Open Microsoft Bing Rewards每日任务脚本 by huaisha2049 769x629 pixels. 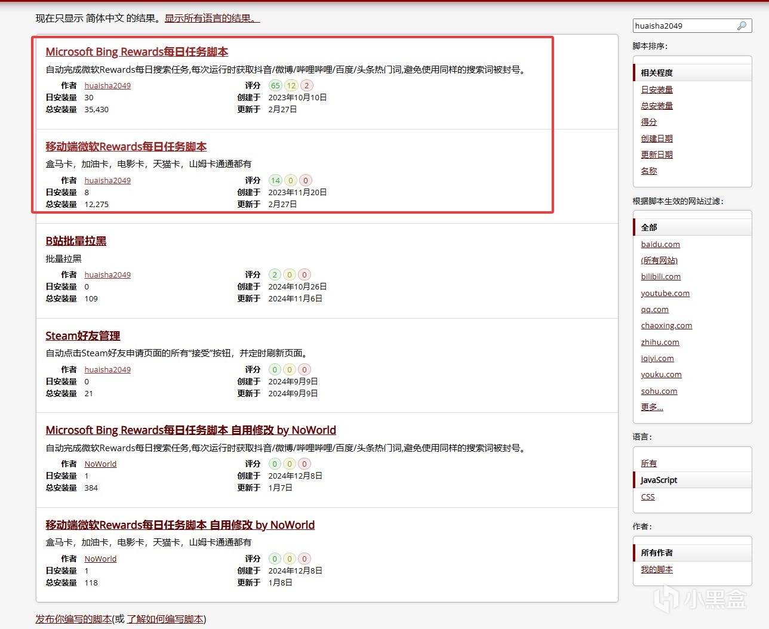pyautogui.click(x=137, y=52)
